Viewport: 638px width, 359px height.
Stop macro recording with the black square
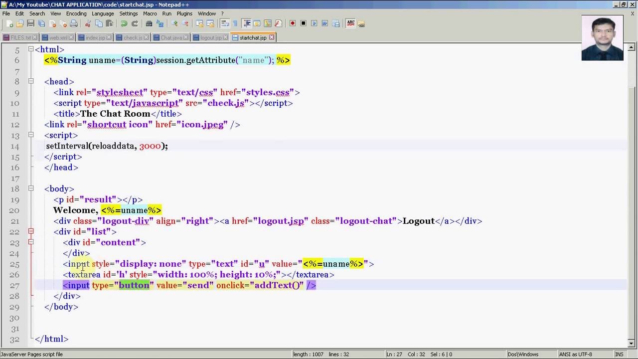point(303,23)
